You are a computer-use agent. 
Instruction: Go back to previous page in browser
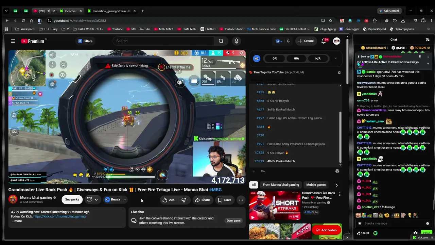(x=7, y=20)
